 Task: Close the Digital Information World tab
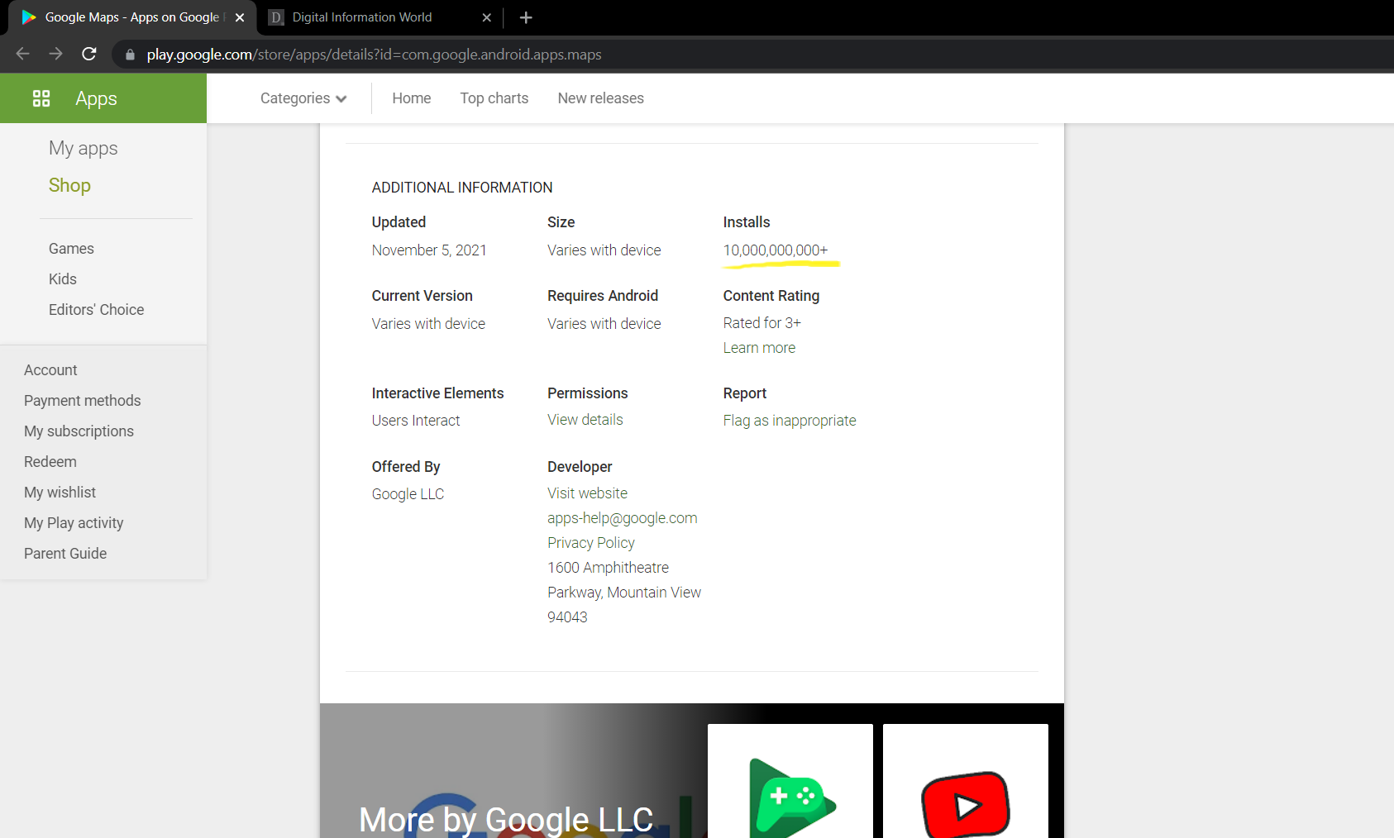click(x=487, y=17)
